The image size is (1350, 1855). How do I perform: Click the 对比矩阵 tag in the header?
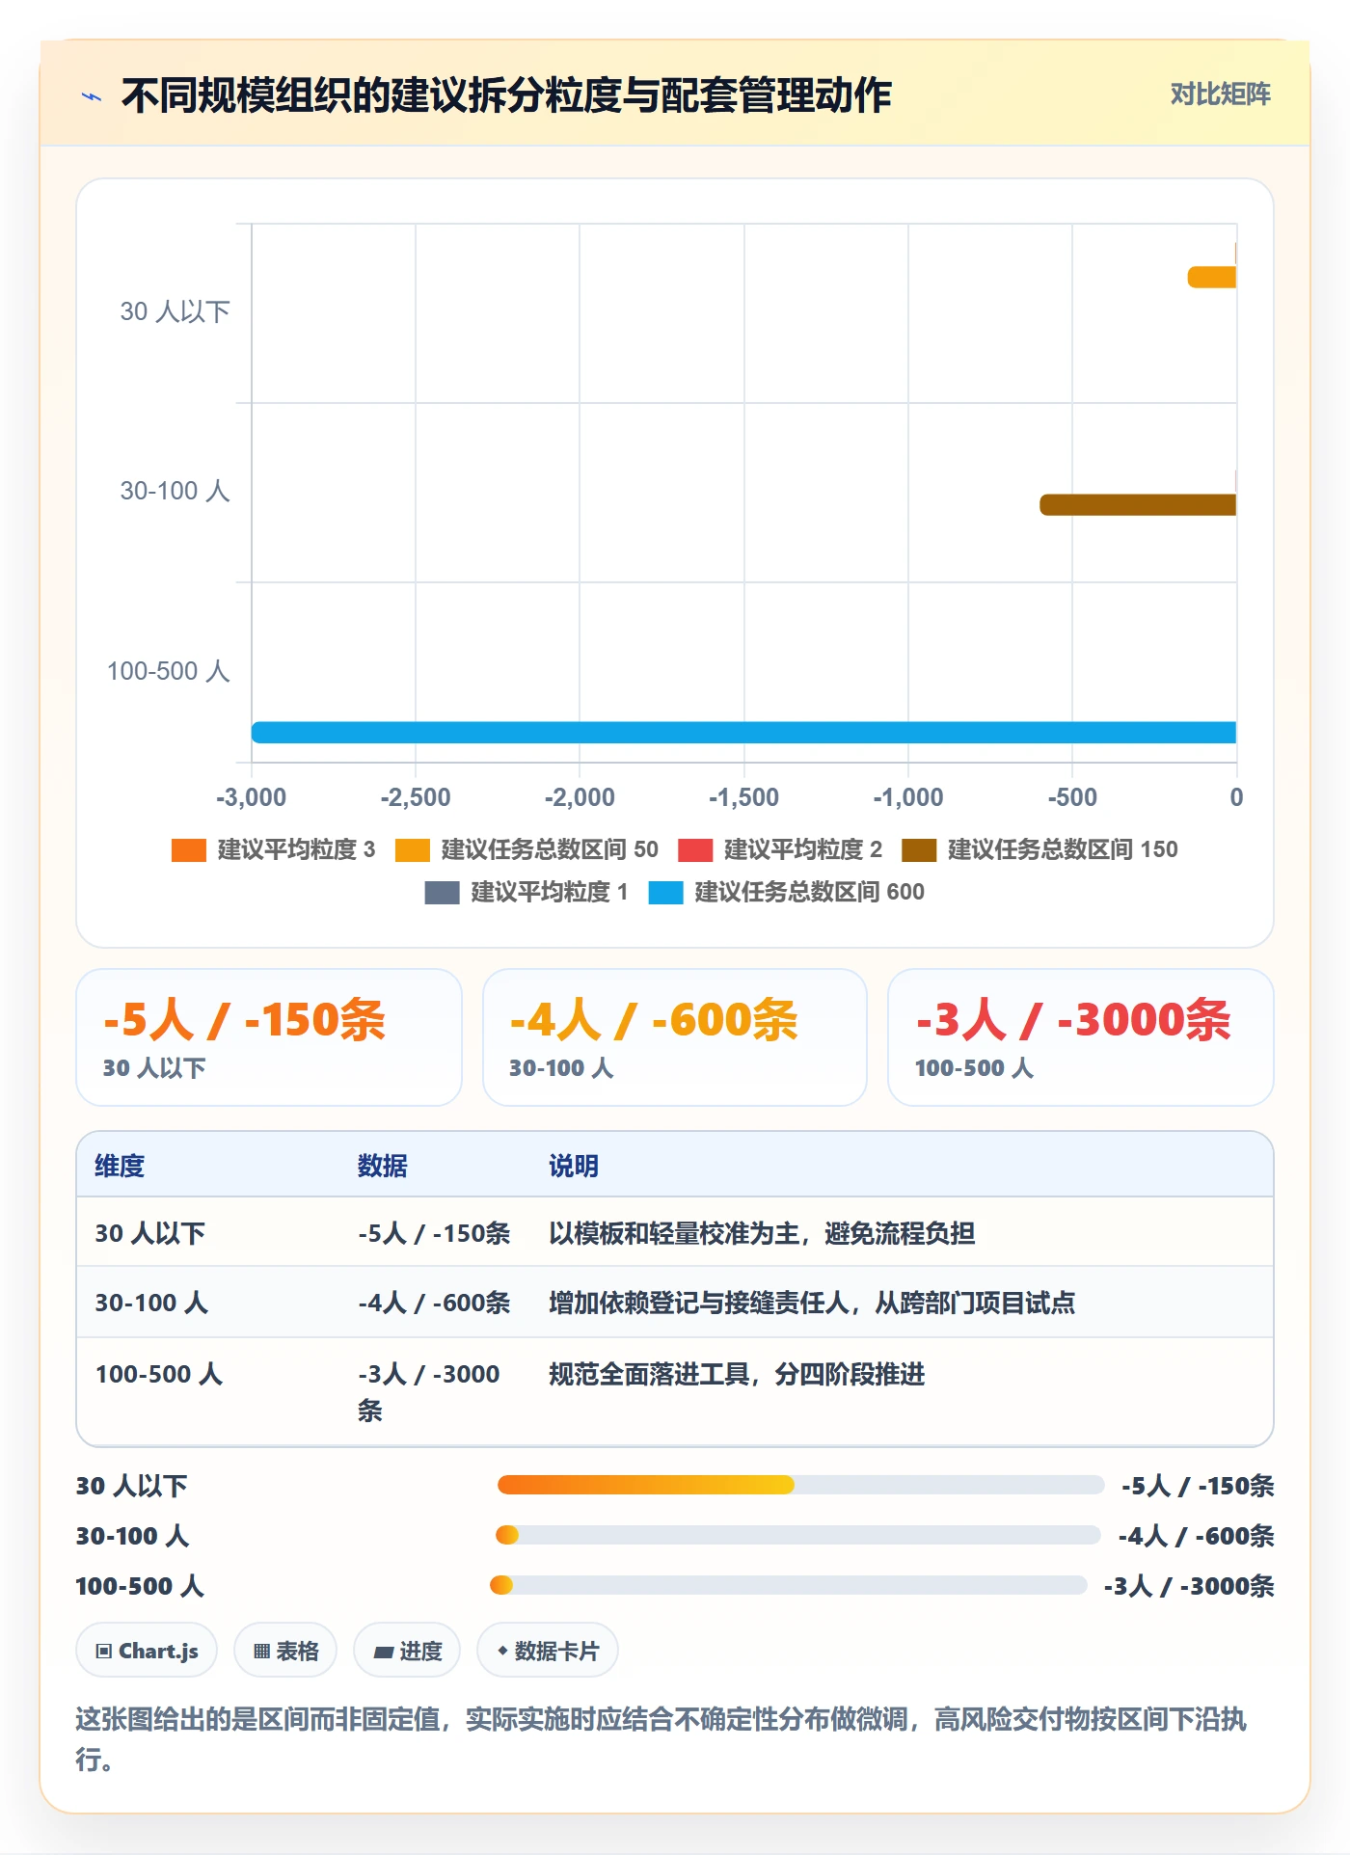click(1220, 94)
